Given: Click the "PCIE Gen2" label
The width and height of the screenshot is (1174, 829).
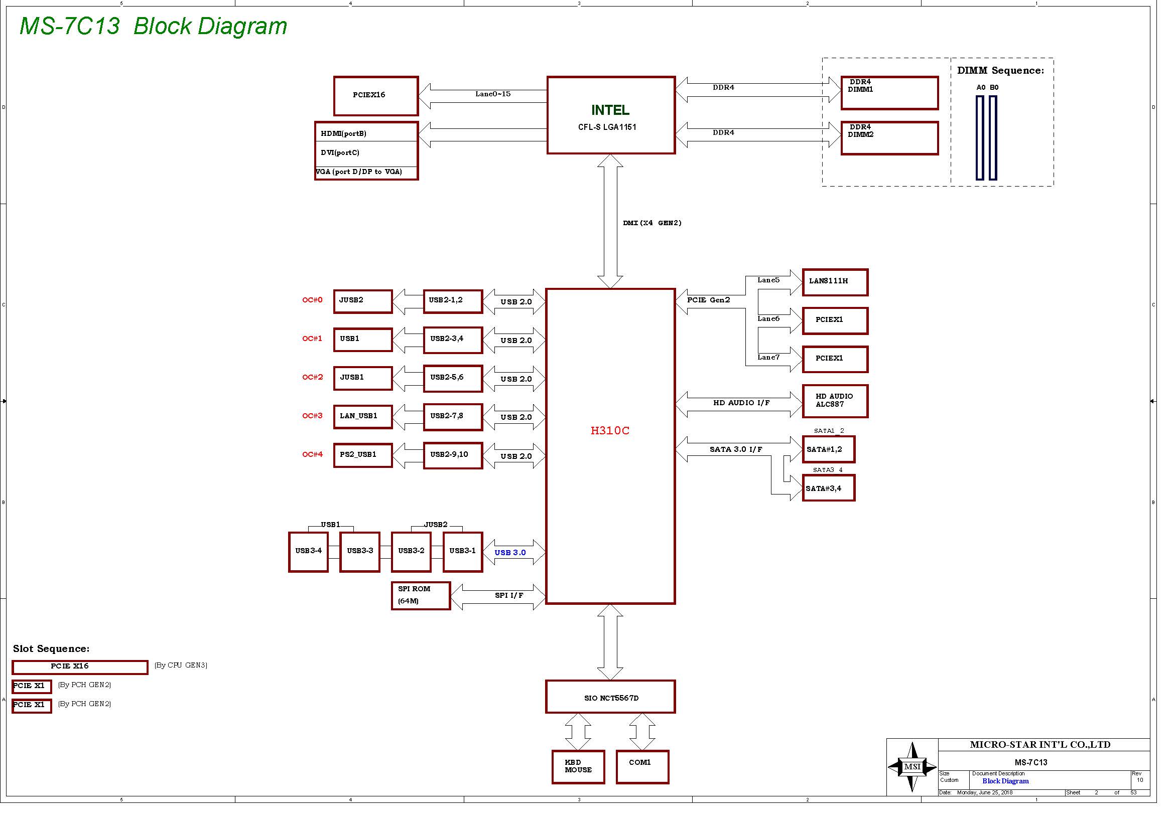Looking at the screenshot, I should click(708, 300).
